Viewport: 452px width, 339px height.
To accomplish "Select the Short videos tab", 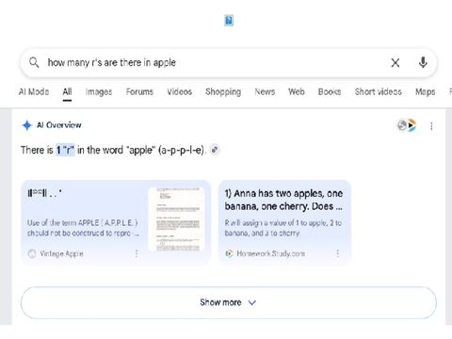I will pyautogui.click(x=379, y=91).
